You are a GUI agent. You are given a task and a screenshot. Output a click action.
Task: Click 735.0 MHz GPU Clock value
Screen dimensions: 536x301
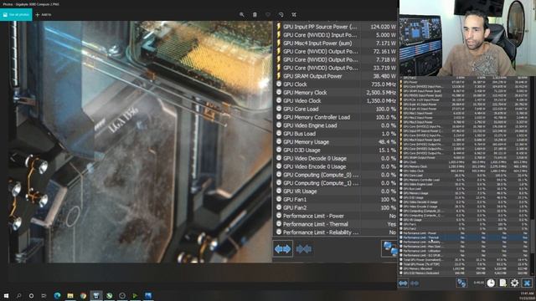pyautogui.click(x=384, y=84)
